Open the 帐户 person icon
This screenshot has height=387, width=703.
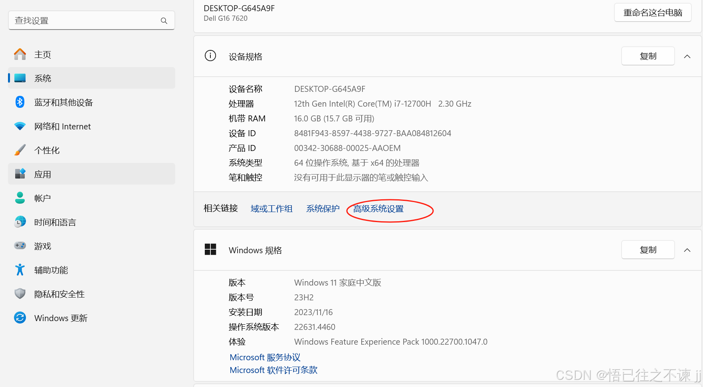(20, 198)
